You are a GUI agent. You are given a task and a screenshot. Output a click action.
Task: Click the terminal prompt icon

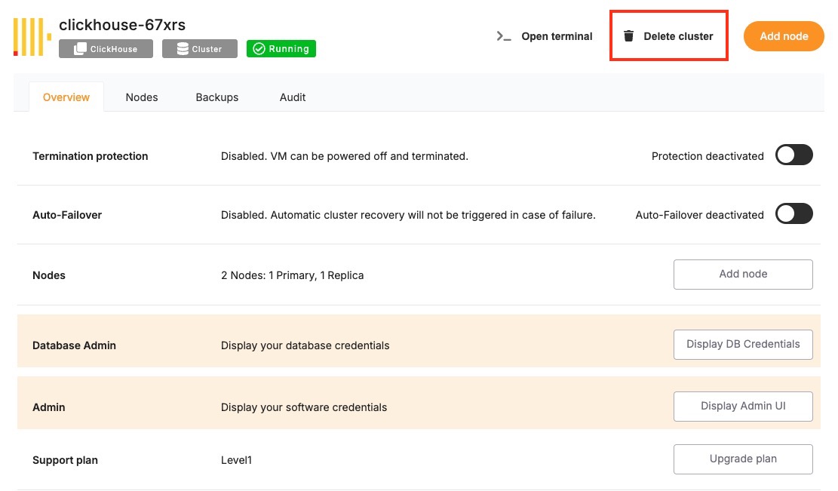[x=504, y=36]
